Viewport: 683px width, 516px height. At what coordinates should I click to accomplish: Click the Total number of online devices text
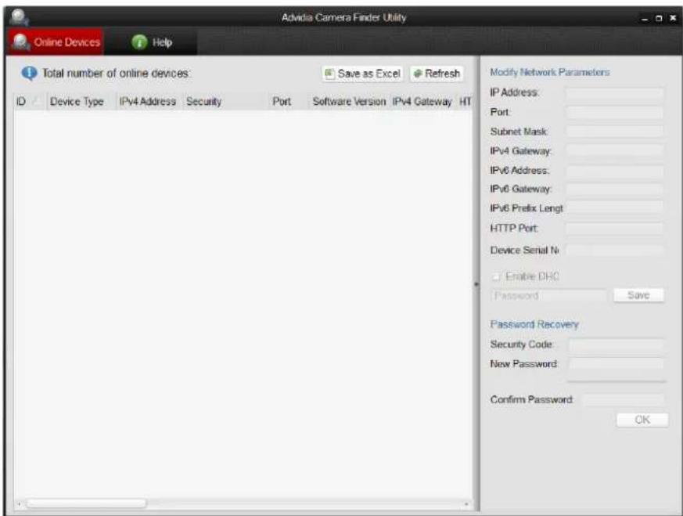pyautogui.click(x=116, y=74)
